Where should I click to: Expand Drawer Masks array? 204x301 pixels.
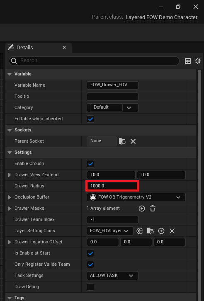[x=10, y=209]
